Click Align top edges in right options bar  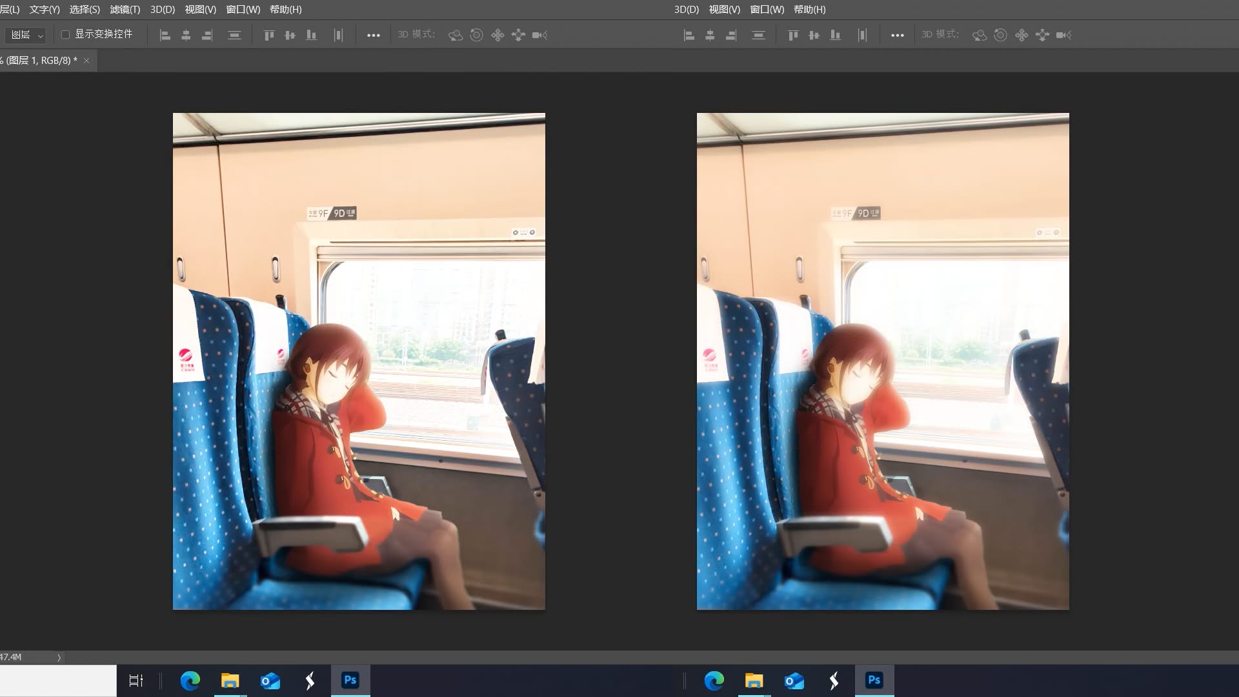tap(793, 35)
